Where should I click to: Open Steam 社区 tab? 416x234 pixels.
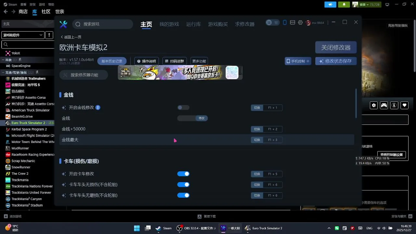point(46,11)
